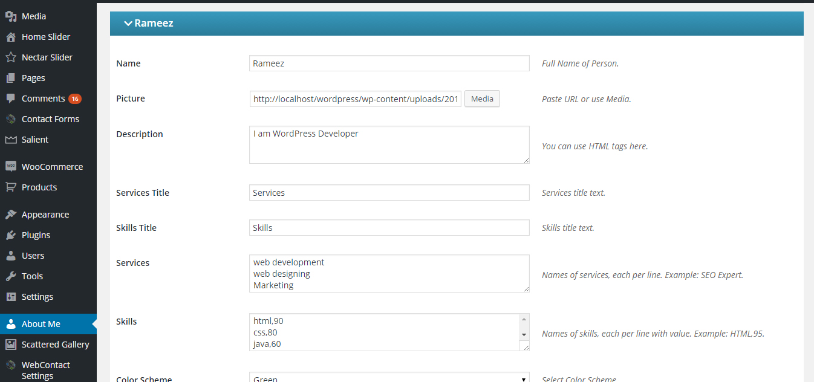
Task: Click into the Name input field
Action: click(389, 63)
